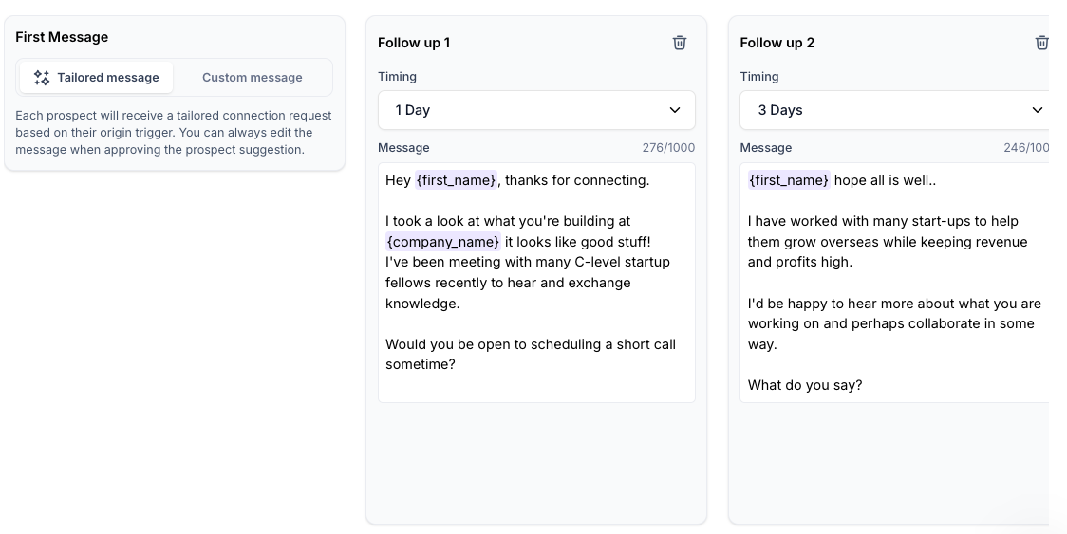This screenshot has height=534, width=1067.
Task: Expand the Follow up 2 timing dropdown
Action: [x=892, y=110]
